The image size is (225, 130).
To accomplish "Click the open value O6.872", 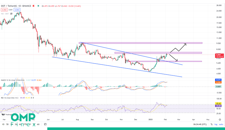I will click(x=45, y=6).
